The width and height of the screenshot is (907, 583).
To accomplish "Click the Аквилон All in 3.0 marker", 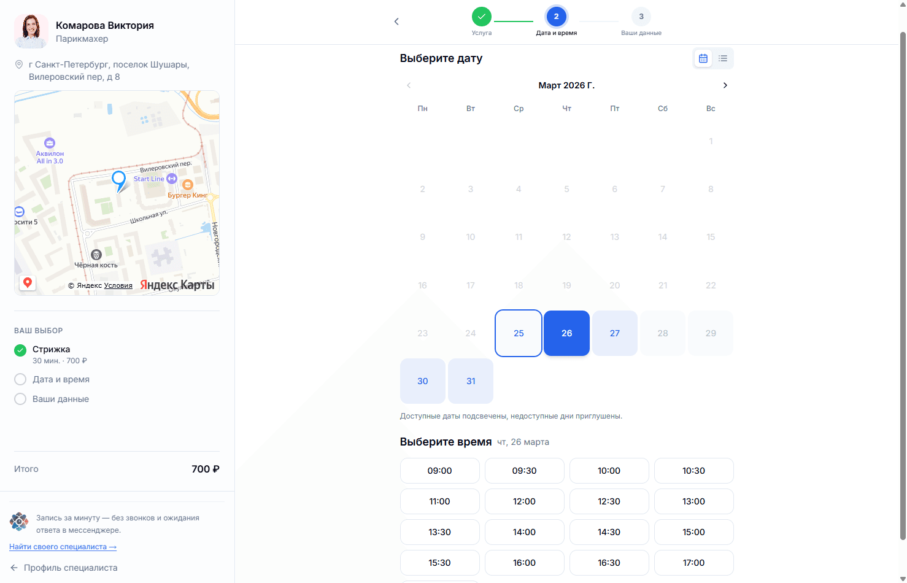I will (50, 144).
